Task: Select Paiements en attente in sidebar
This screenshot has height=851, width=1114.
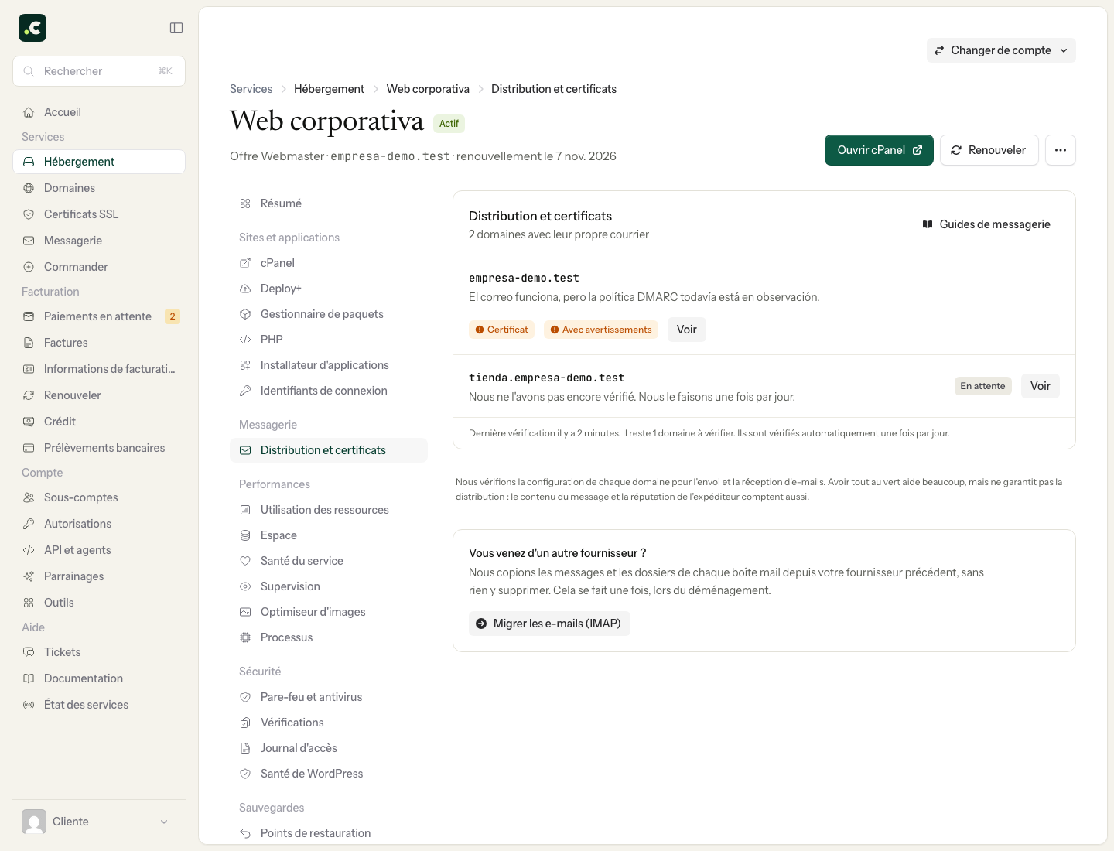Action: pyautogui.click(x=99, y=316)
